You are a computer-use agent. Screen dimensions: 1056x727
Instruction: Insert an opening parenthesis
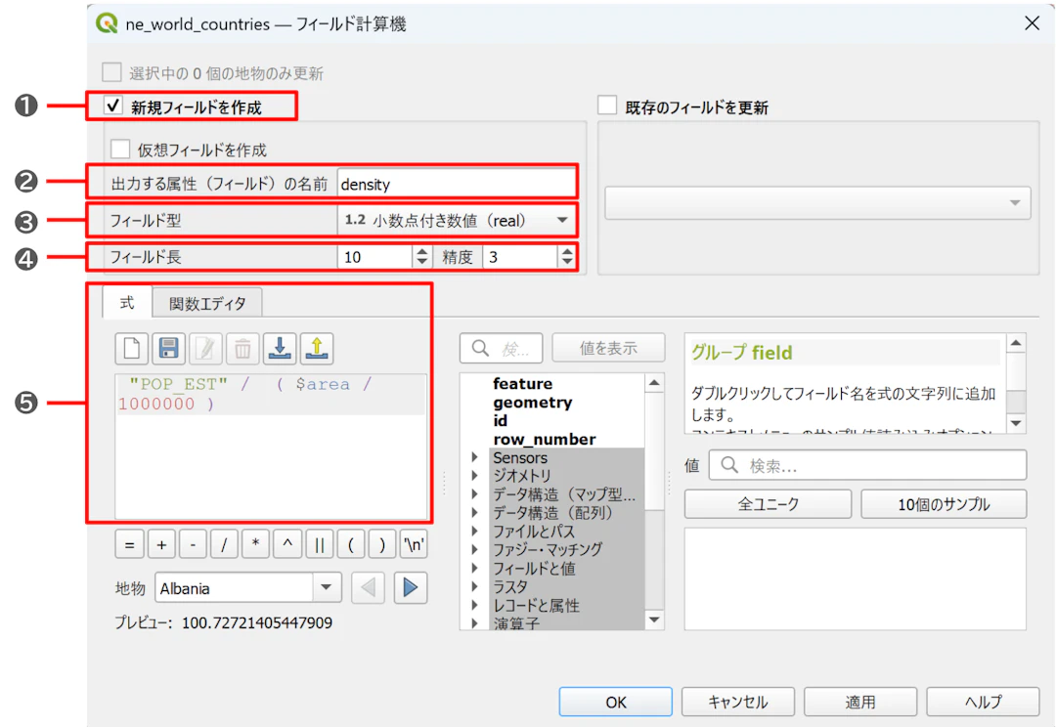[351, 544]
